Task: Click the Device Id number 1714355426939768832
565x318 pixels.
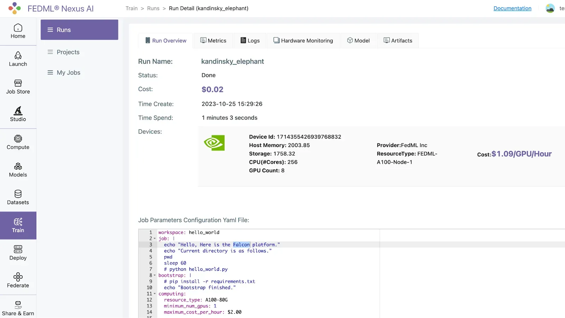Action: pyautogui.click(x=309, y=137)
